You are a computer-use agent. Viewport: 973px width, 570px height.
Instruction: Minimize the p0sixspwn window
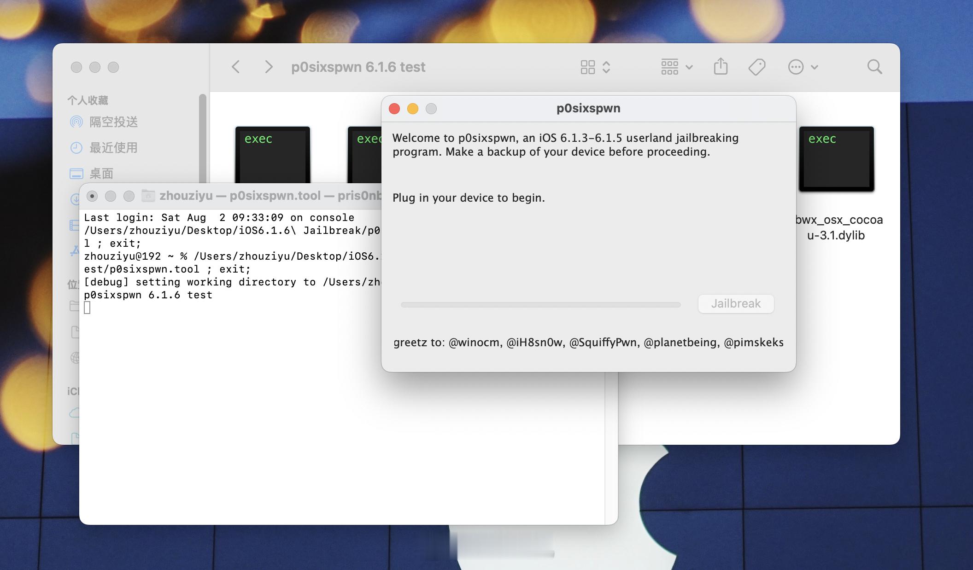[x=413, y=109]
